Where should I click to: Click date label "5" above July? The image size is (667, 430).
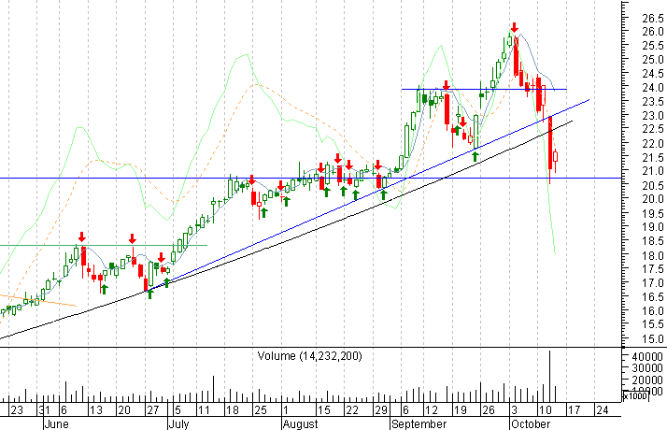click(177, 410)
